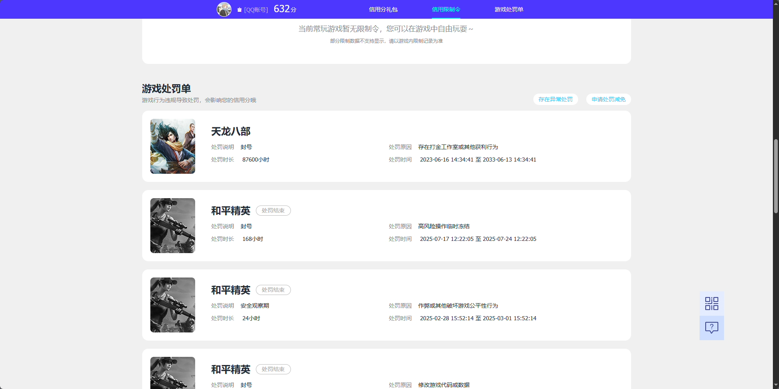
Task: Click 部分限制数据不支持显示 note text
Action: (x=386, y=41)
